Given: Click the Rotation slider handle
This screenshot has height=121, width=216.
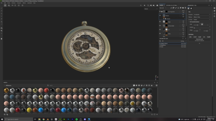Looking at the screenshot, I should tap(194, 28).
